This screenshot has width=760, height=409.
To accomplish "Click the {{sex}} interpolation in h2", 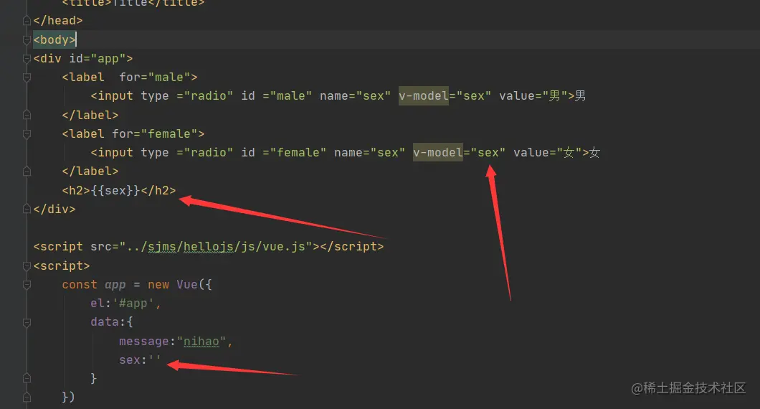I will click(115, 191).
